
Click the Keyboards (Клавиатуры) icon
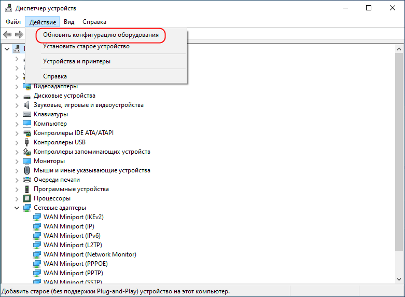coord(27,114)
